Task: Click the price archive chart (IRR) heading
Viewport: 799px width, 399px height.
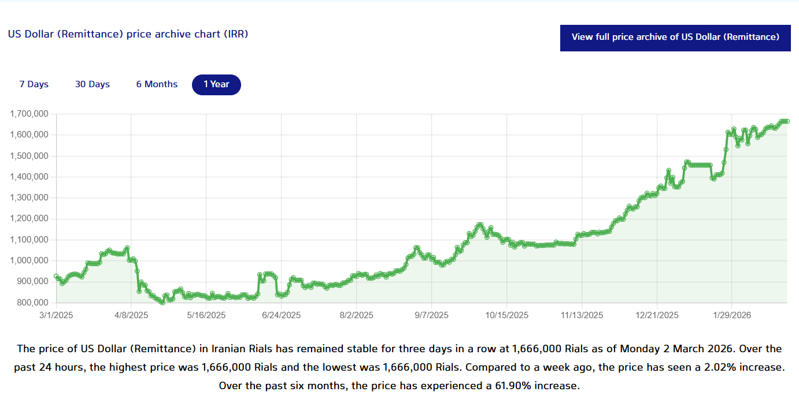Action: pos(128,34)
